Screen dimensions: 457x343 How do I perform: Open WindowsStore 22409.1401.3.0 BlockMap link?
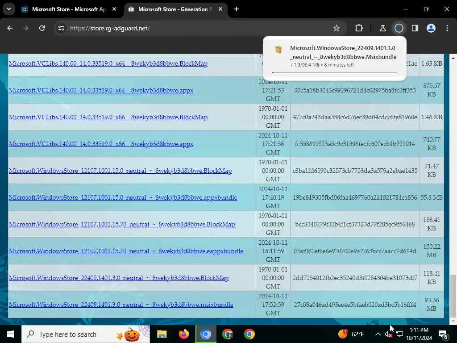tap(119, 278)
